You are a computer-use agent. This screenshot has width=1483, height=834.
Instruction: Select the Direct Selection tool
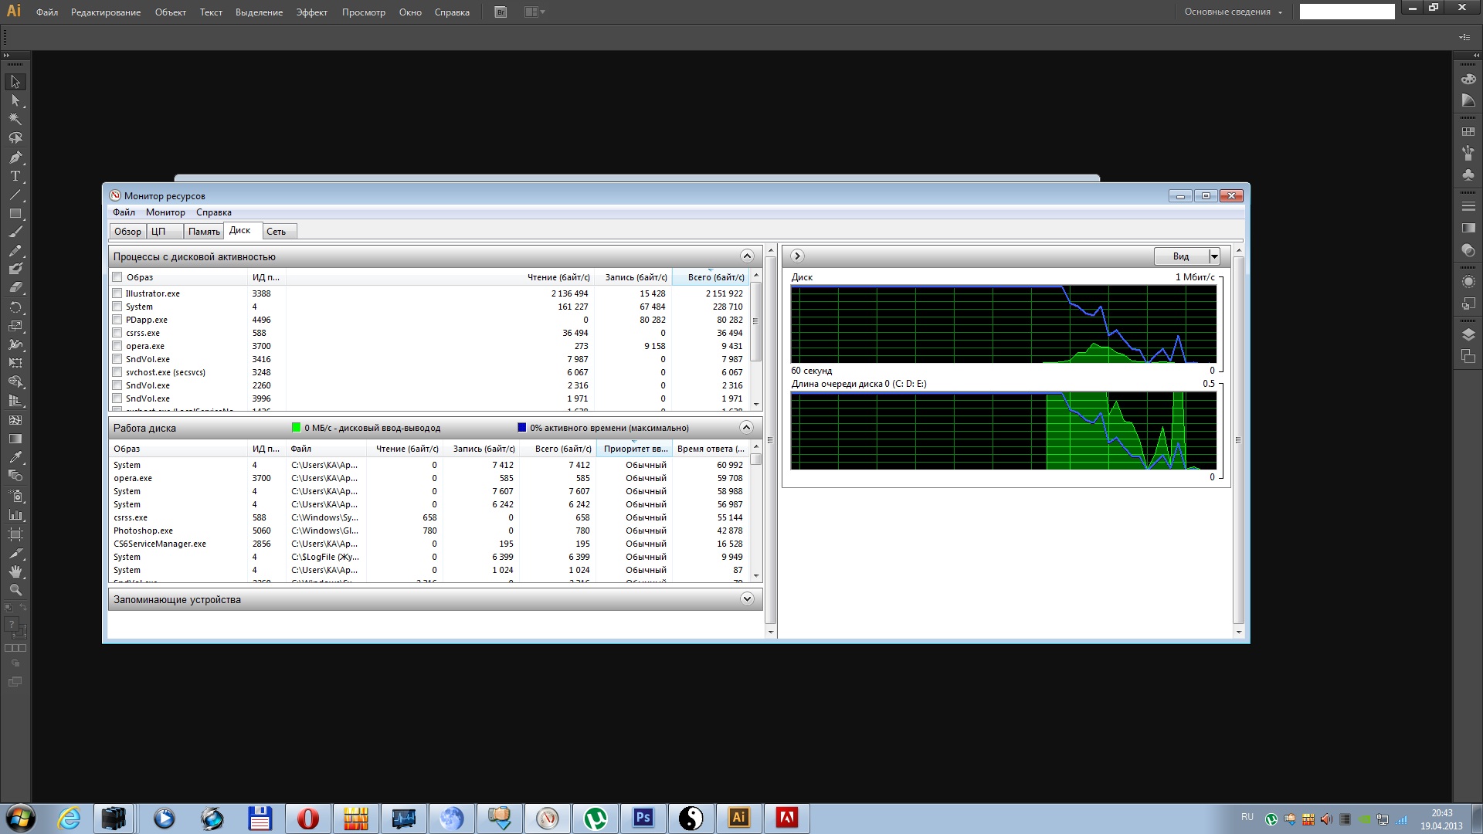pos(15,100)
